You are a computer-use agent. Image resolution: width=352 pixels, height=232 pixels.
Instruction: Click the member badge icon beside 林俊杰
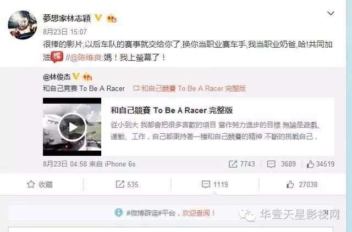pyautogui.click(x=87, y=77)
